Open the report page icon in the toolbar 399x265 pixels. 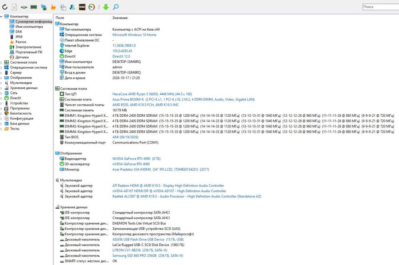point(15,7)
